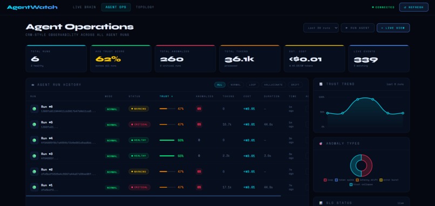
Task: Switch to the Live Brain tab
Action: point(84,7)
